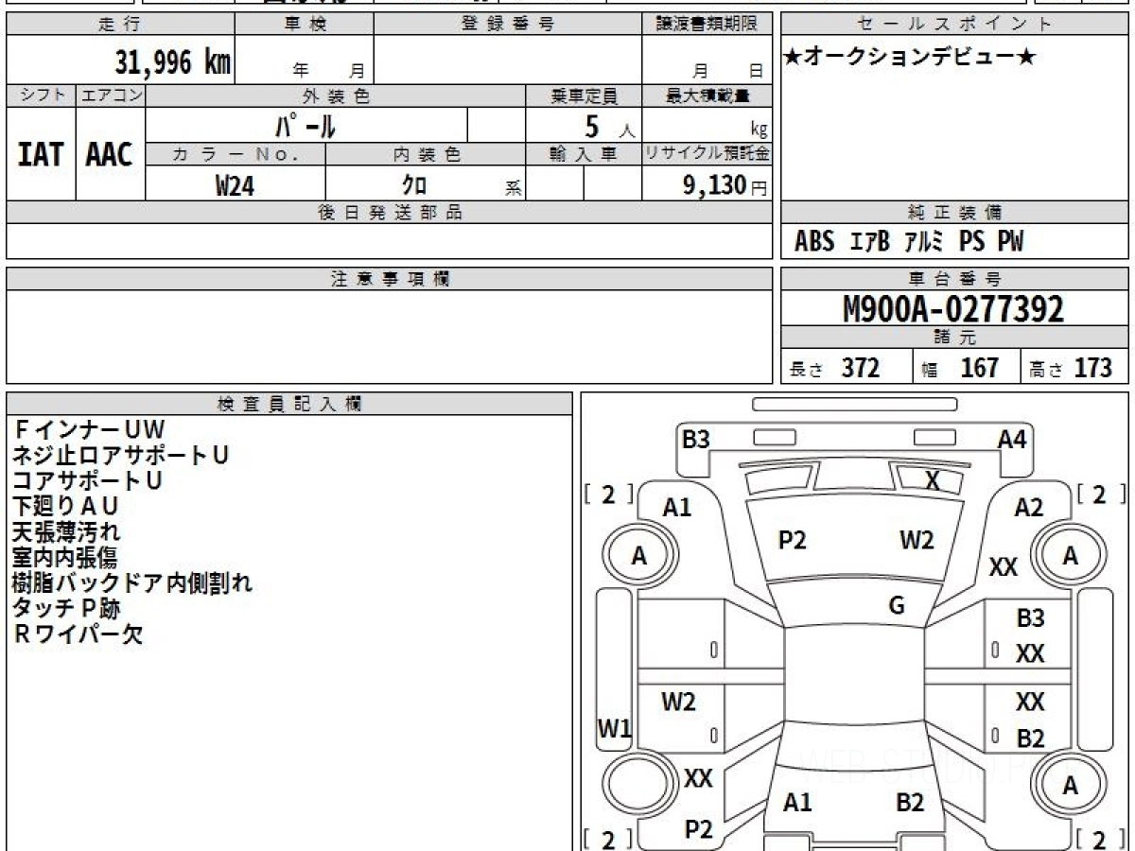Image resolution: width=1135 pixels, height=851 pixels.
Task: Select the 下廻りＡＵ note
Action: click(65, 506)
